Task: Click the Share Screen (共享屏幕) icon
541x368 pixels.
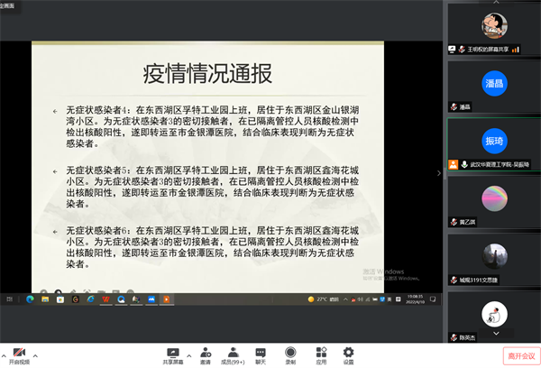Action: click(x=169, y=351)
